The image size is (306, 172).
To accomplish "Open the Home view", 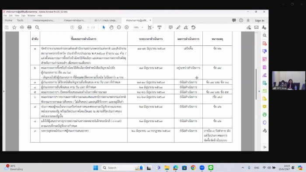I will tap(9, 21).
